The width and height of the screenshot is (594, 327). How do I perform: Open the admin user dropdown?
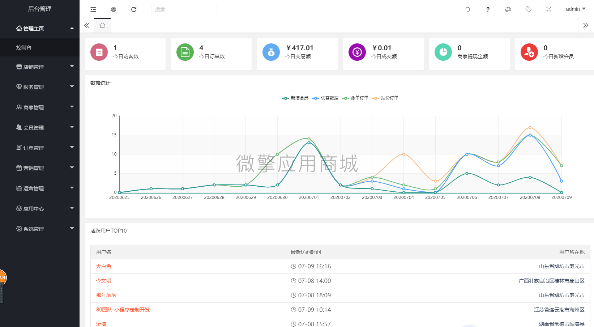point(576,9)
